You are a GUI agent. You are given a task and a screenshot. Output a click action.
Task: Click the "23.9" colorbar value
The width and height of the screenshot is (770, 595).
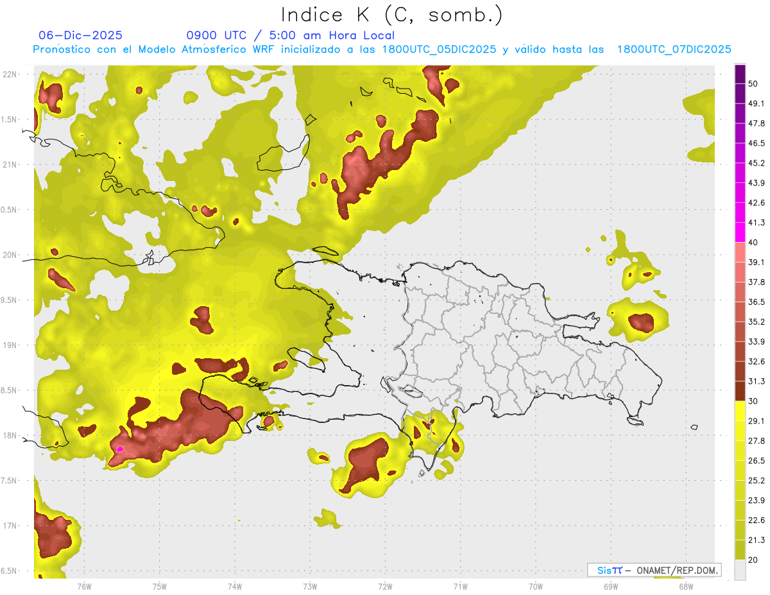click(757, 501)
